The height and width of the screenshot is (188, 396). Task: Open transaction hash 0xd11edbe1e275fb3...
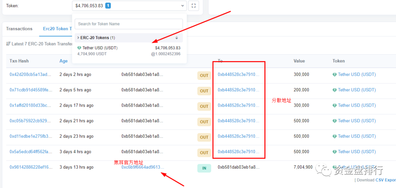coord(30,136)
